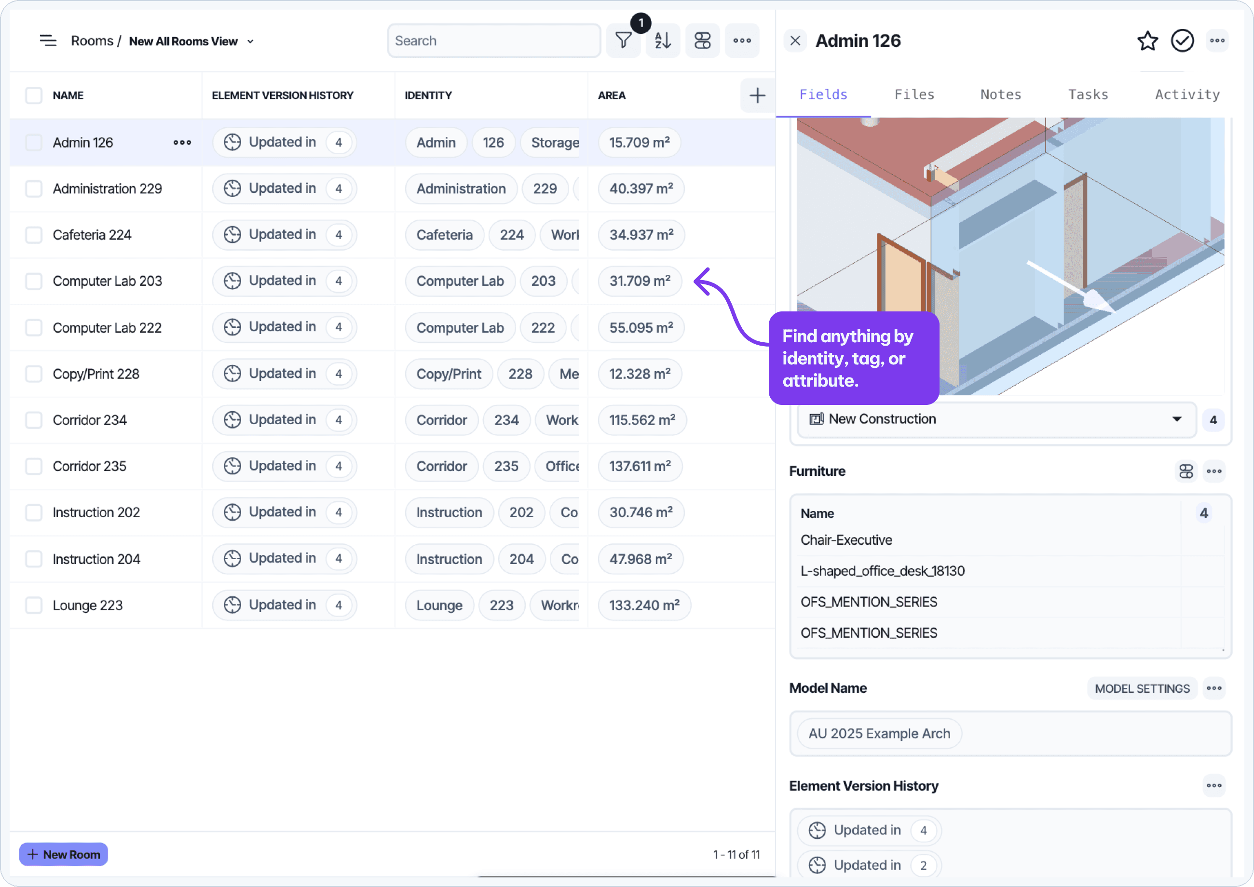Open the filter panel with active filter
1254x887 pixels.
(623, 40)
